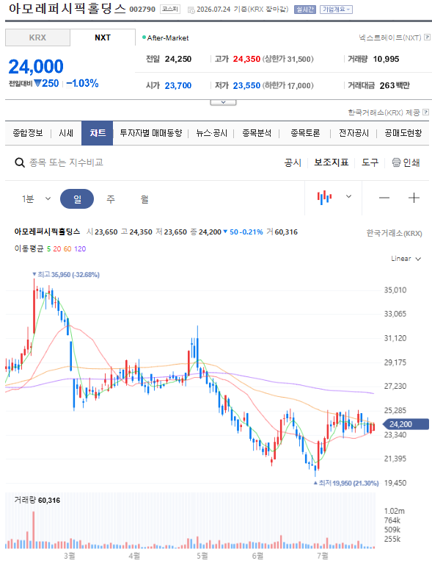Select the 차트 tab
This screenshot has width=432, height=566.
[x=98, y=133]
